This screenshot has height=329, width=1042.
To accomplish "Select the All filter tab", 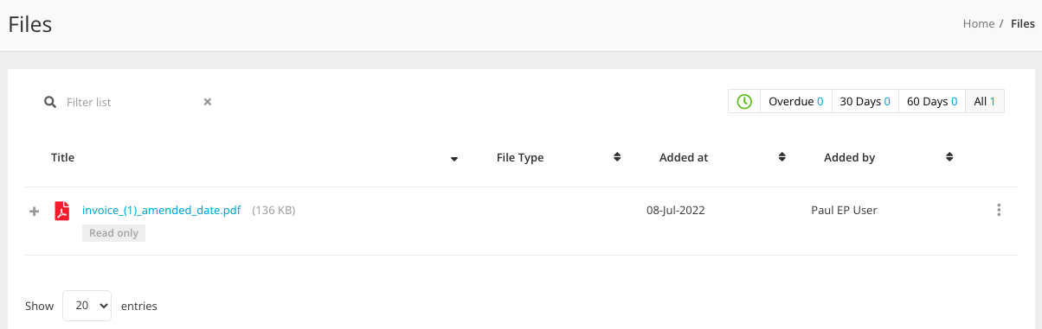I will [985, 102].
